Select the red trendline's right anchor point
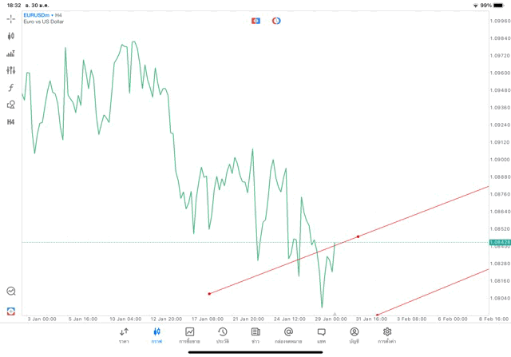Image resolution: width=511 pixels, height=357 pixels. [358, 236]
